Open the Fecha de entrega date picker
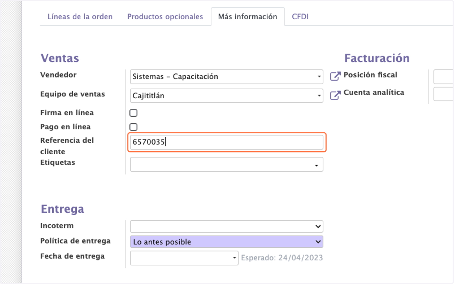 click(184, 258)
